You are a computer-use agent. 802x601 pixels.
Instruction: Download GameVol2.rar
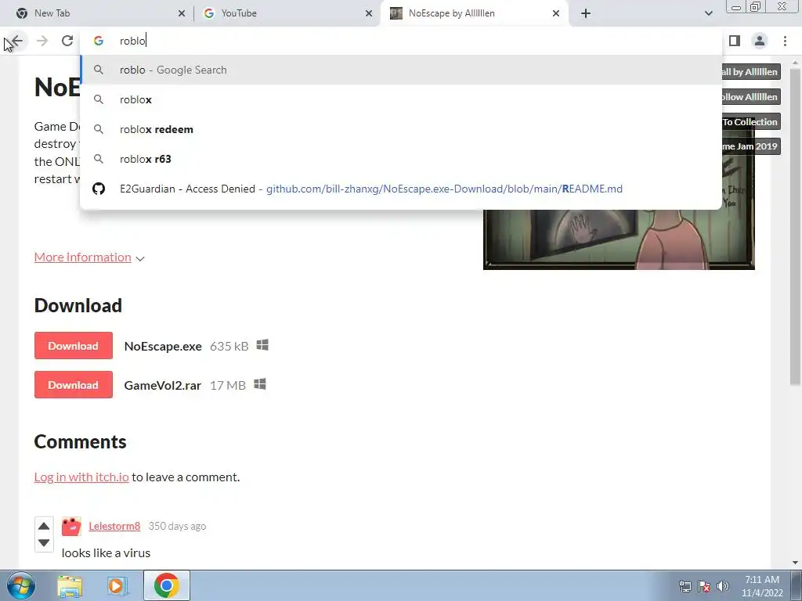pos(73,385)
